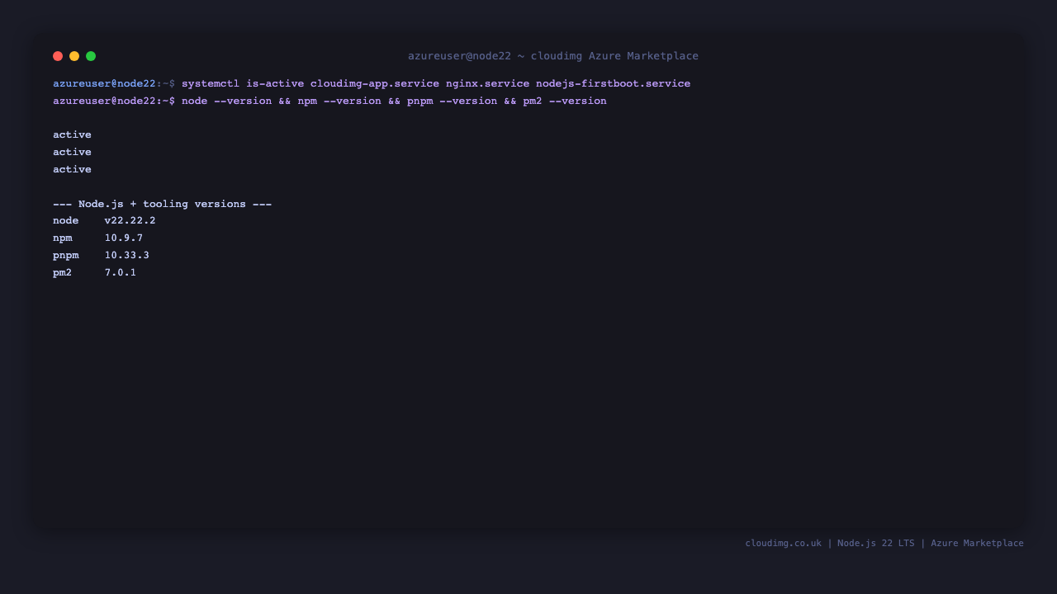The height and width of the screenshot is (594, 1057).
Task: Click the first 'active' output line
Action: click(x=72, y=134)
